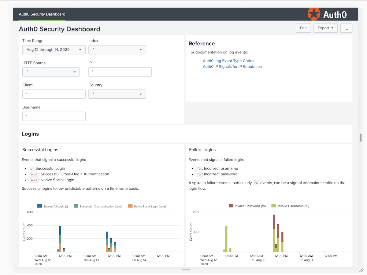
Task: Click the 'fu' event code badge
Action: click(199, 168)
